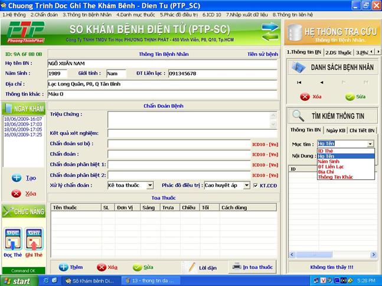Screen dimensions: 382x286
Task: Select the Ngày KB search tab
Action: [x=335, y=130]
